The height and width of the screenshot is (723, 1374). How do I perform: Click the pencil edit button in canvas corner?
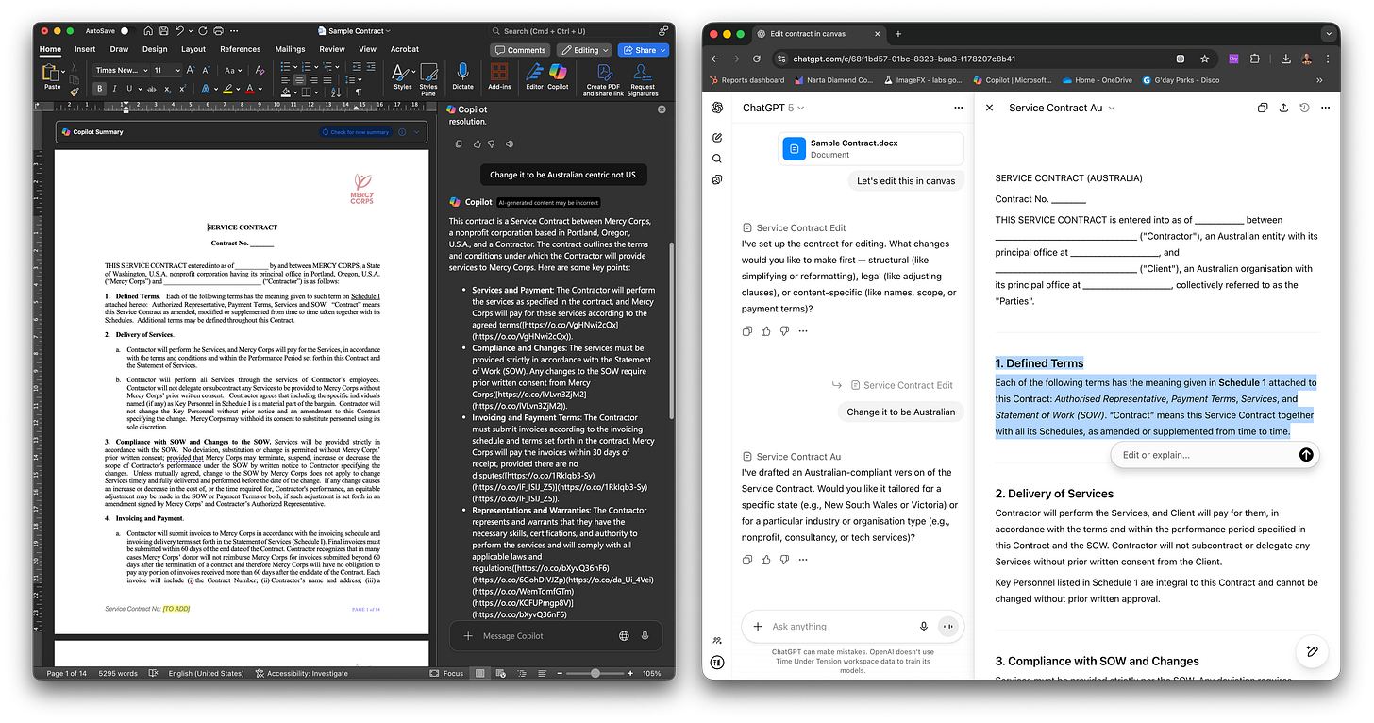[x=1312, y=651]
